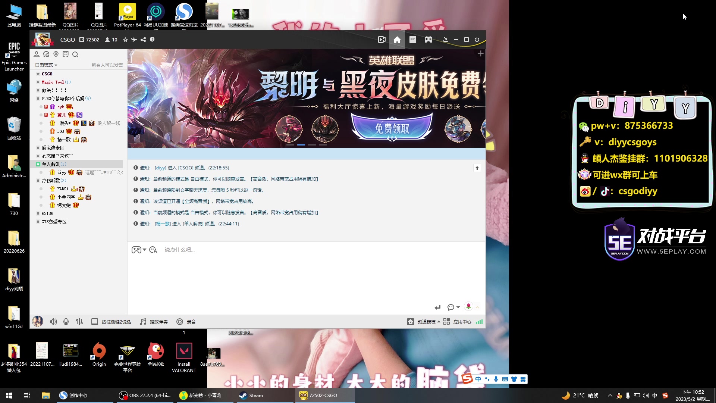
Task: Switch to the channel home tab
Action: click(397, 40)
